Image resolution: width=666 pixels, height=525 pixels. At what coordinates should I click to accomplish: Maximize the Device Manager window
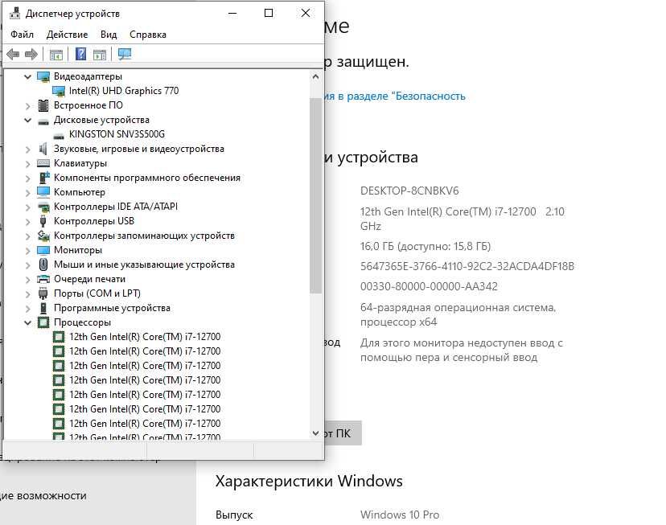point(269,13)
